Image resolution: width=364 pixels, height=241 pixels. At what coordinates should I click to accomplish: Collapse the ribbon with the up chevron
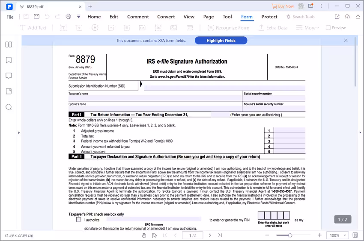[x=358, y=17]
